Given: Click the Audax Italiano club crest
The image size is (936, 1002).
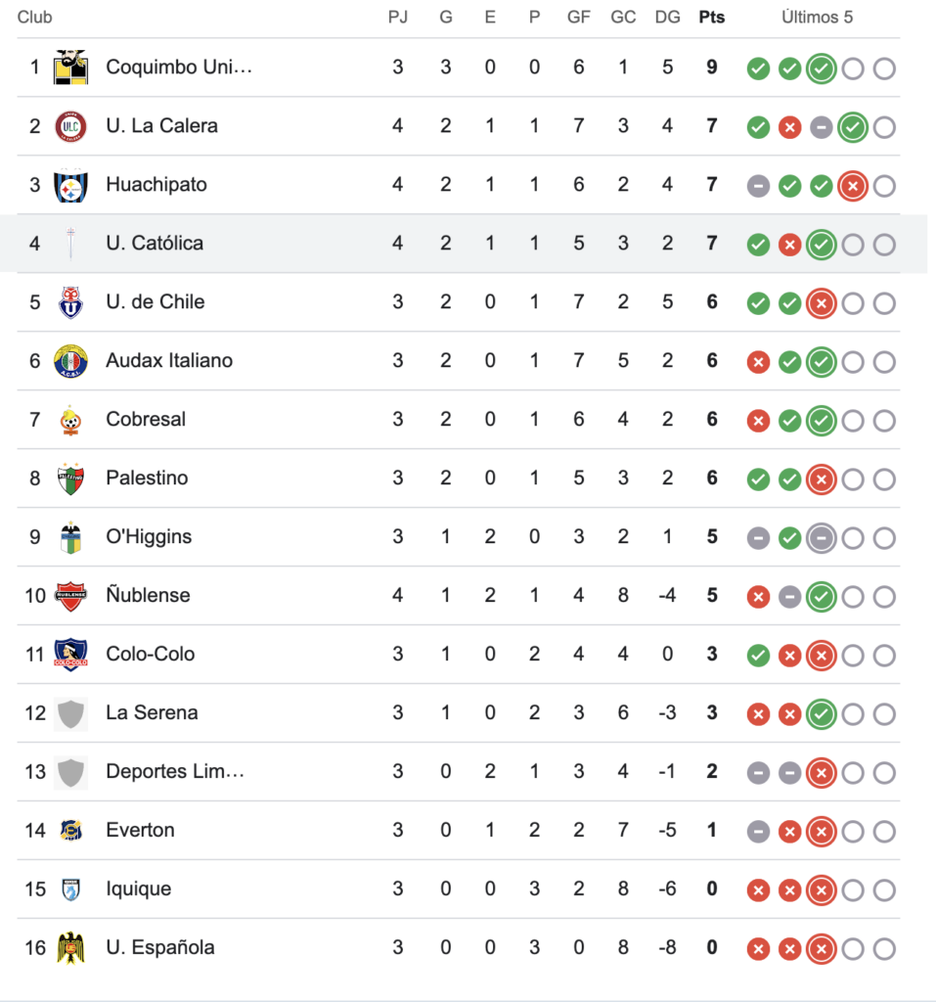Looking at the screenshot, I should (70, 361).
